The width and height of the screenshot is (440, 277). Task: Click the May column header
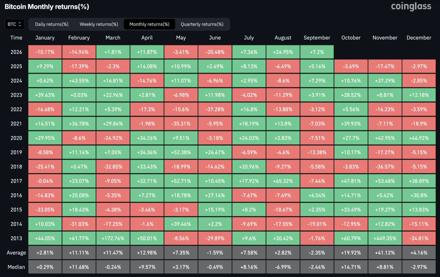181,38
